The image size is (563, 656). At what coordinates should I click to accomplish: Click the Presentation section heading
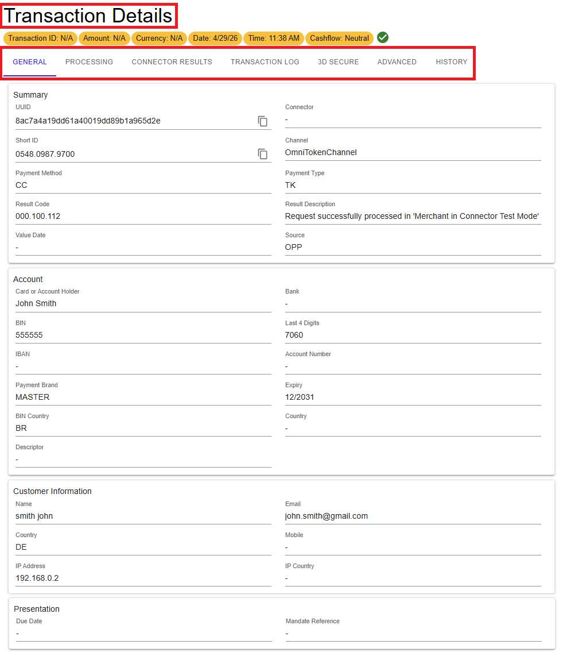[x=37, y=609]
